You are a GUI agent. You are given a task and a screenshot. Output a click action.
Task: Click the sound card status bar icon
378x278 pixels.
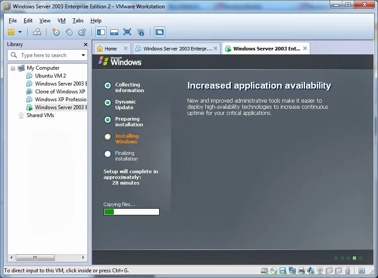[311, 271]
